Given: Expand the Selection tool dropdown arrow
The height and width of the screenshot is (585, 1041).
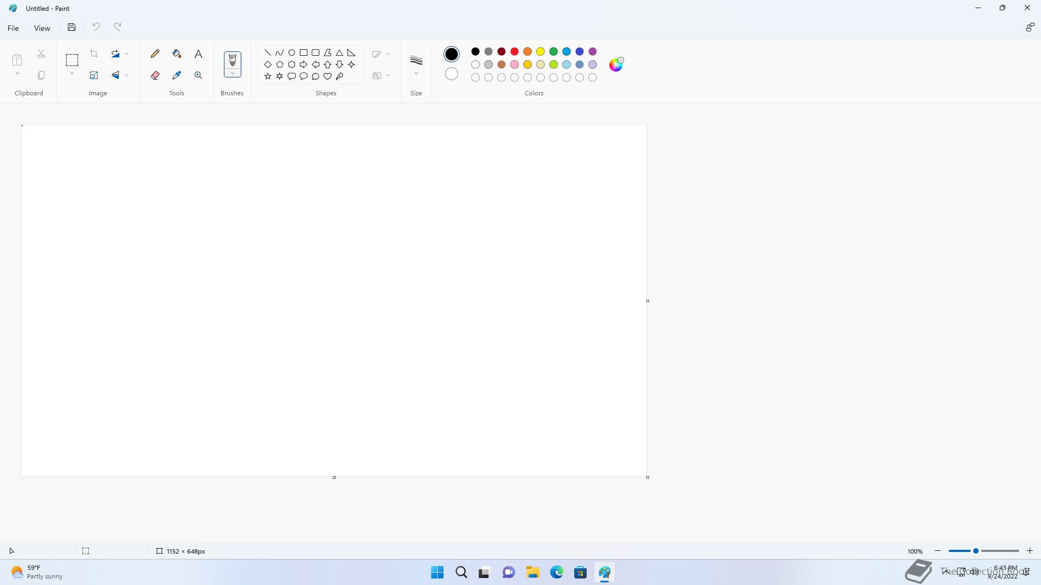Looking at the screenshot, I should (72, 74).
